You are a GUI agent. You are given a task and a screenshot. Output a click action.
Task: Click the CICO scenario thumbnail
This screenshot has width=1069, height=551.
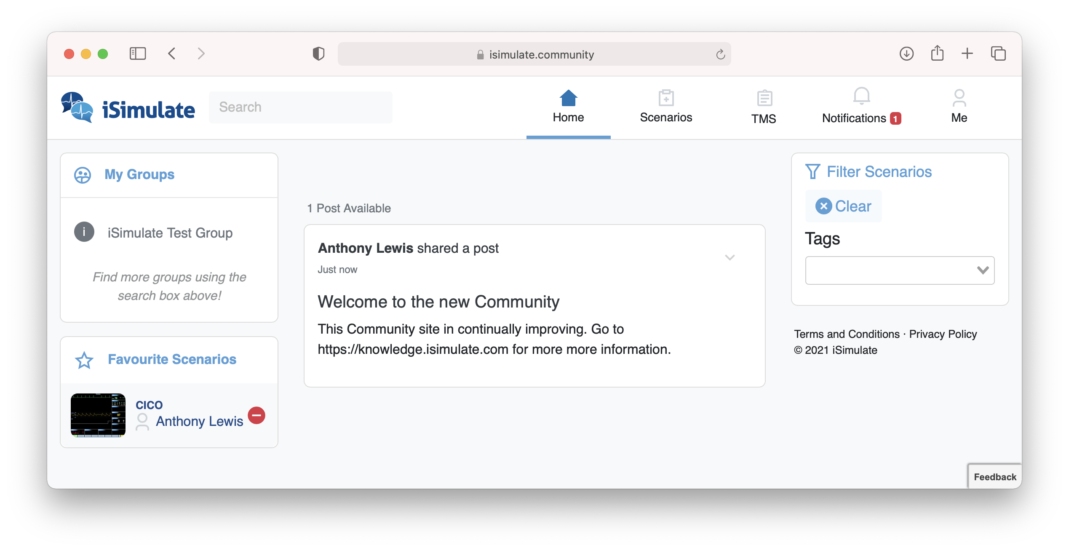(x=98, y=415)
